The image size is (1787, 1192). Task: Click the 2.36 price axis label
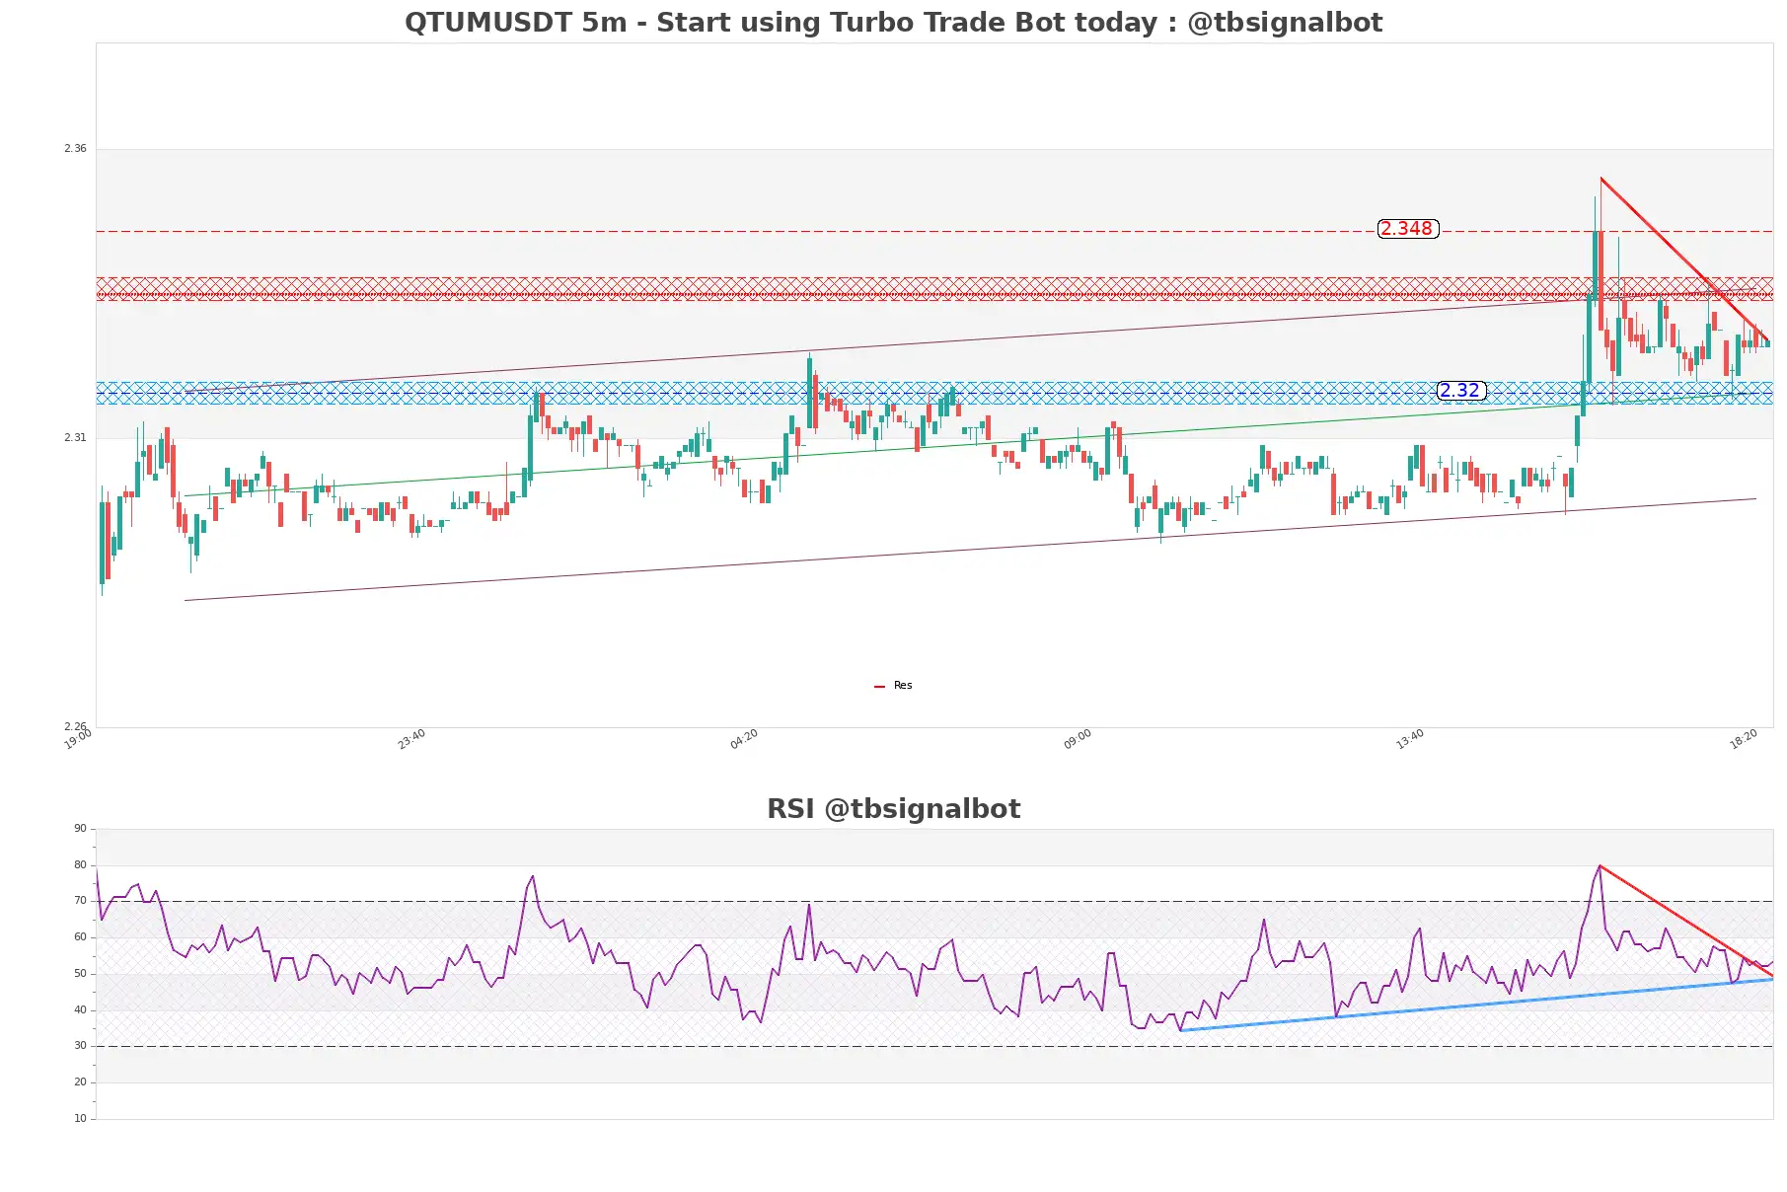[x=75, y=149]
